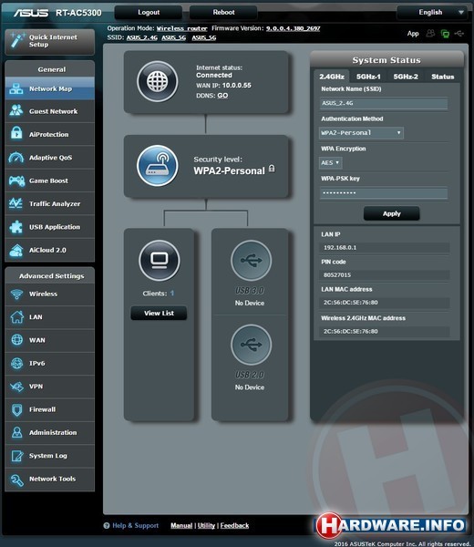This screenshot has height=547, width=474.
Task: Click the Network Tools wrench icon
Action: click(x=16, y=480)
